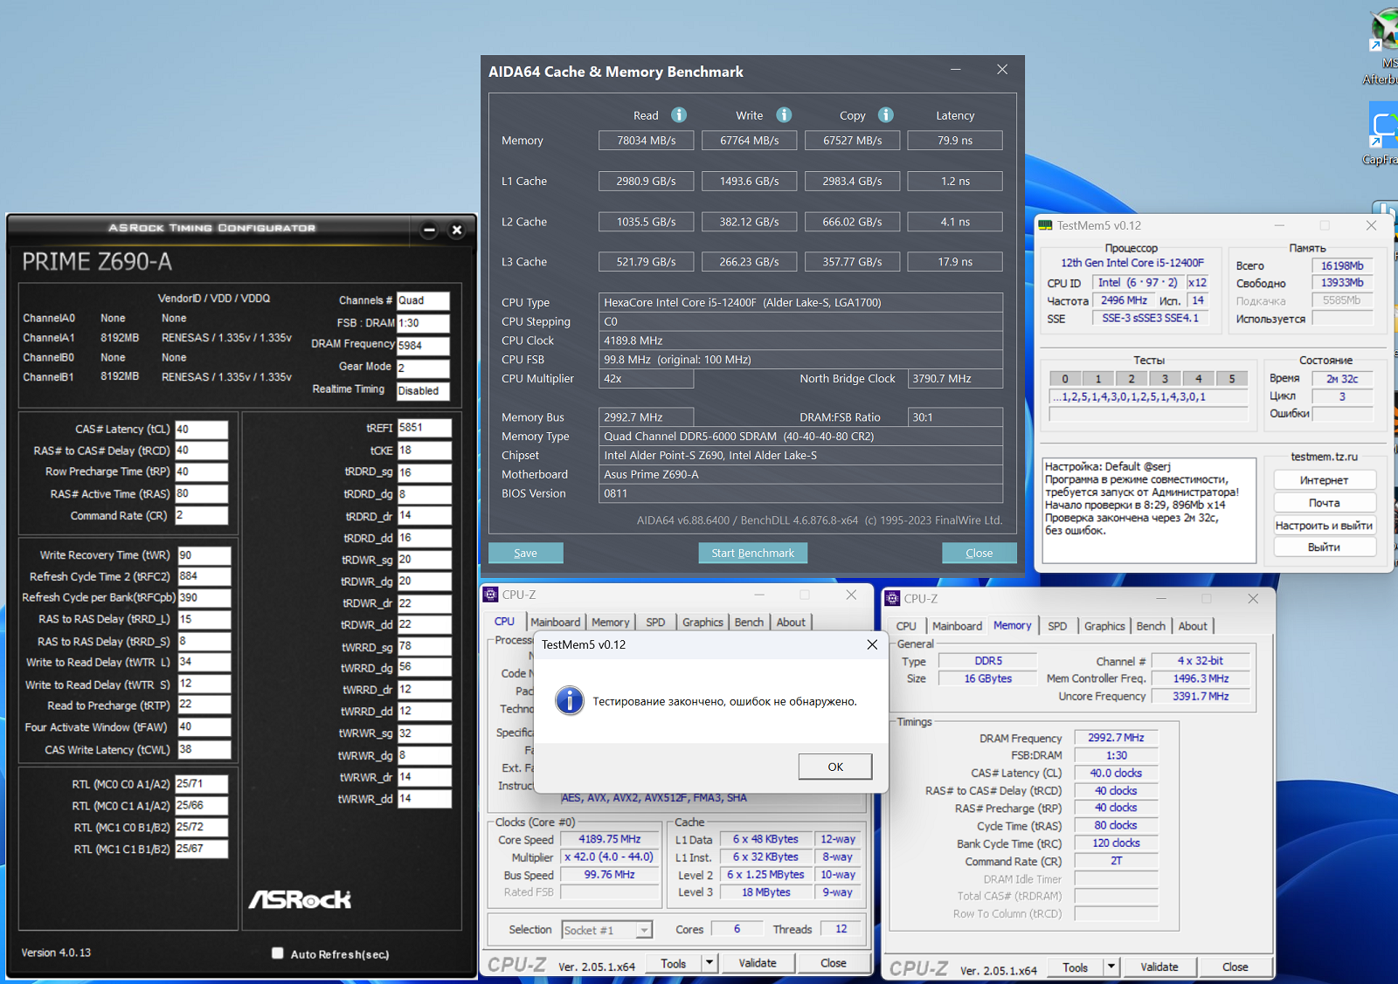Expand the Tools dropdown arrow in left CPU-Z
The height and width of the screenshot is (984, 1398).
pos(709,963)
